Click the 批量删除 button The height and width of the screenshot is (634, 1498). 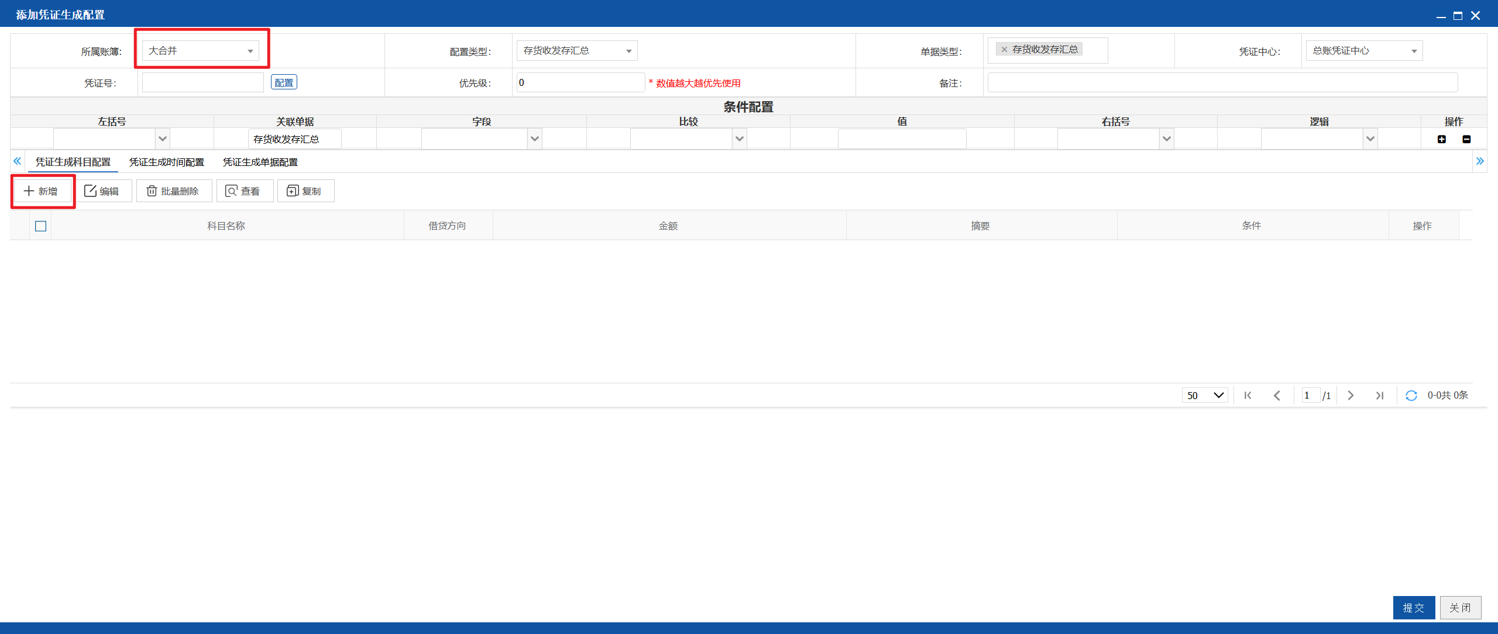(x=174, y=191)
